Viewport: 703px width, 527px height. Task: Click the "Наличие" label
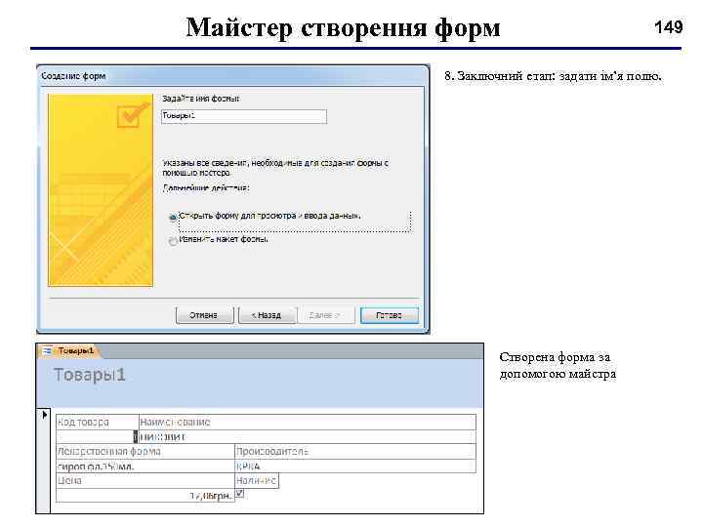[256, 481]
